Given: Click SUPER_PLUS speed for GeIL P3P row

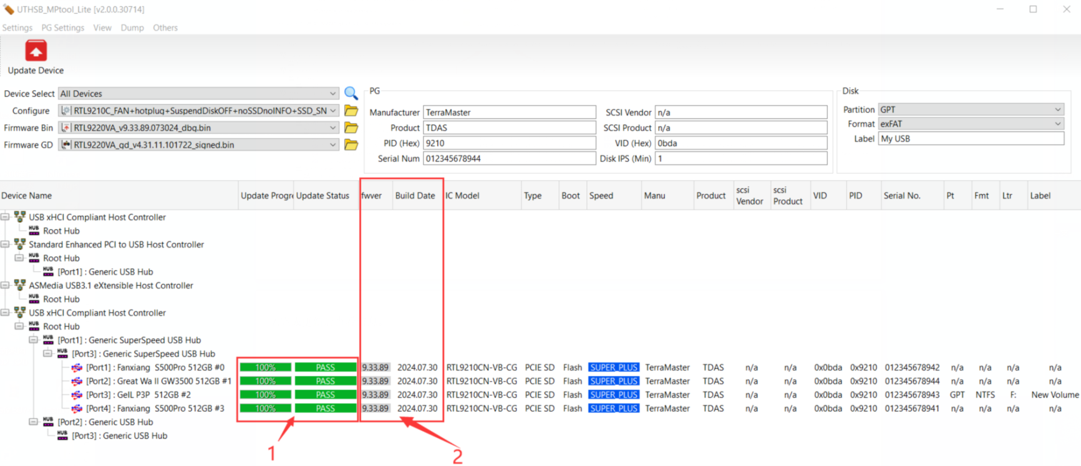Looking at the screenshot, I should (613, 395).
